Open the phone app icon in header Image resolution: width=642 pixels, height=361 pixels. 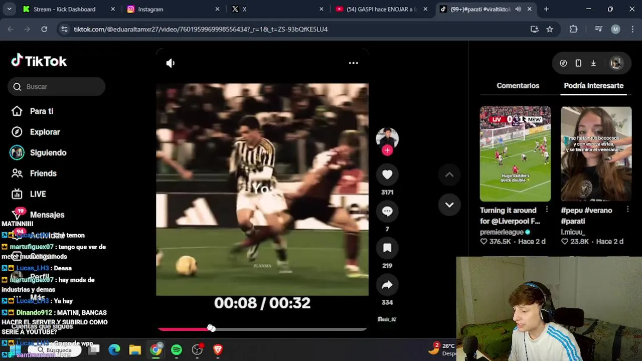pyautogui.click(x=578, y=63)
